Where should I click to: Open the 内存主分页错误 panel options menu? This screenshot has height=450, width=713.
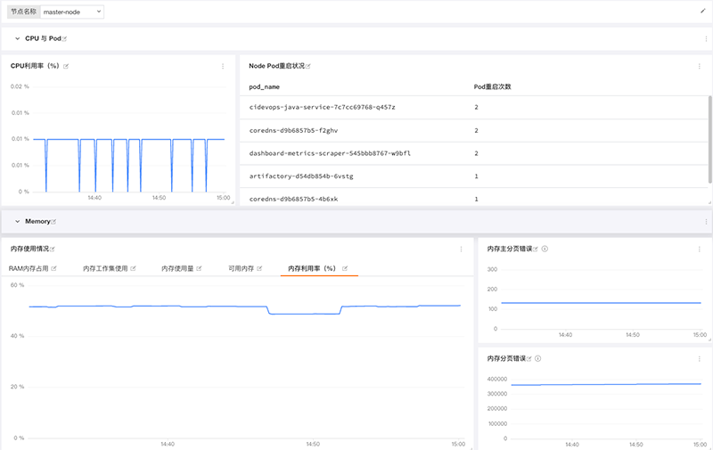point(699,250)
